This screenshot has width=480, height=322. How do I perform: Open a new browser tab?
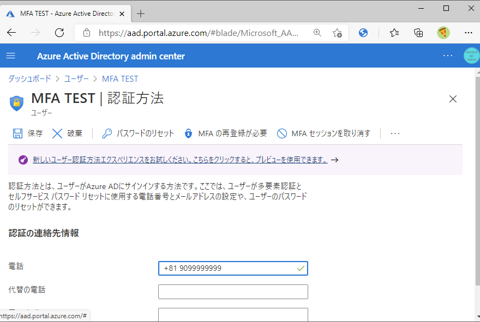tap(141, 14)
